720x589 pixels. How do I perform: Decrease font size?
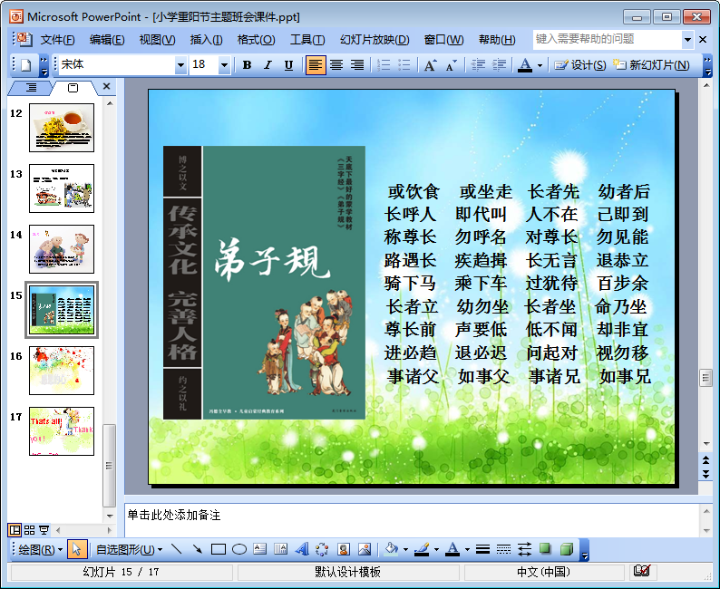click(451, 65)
